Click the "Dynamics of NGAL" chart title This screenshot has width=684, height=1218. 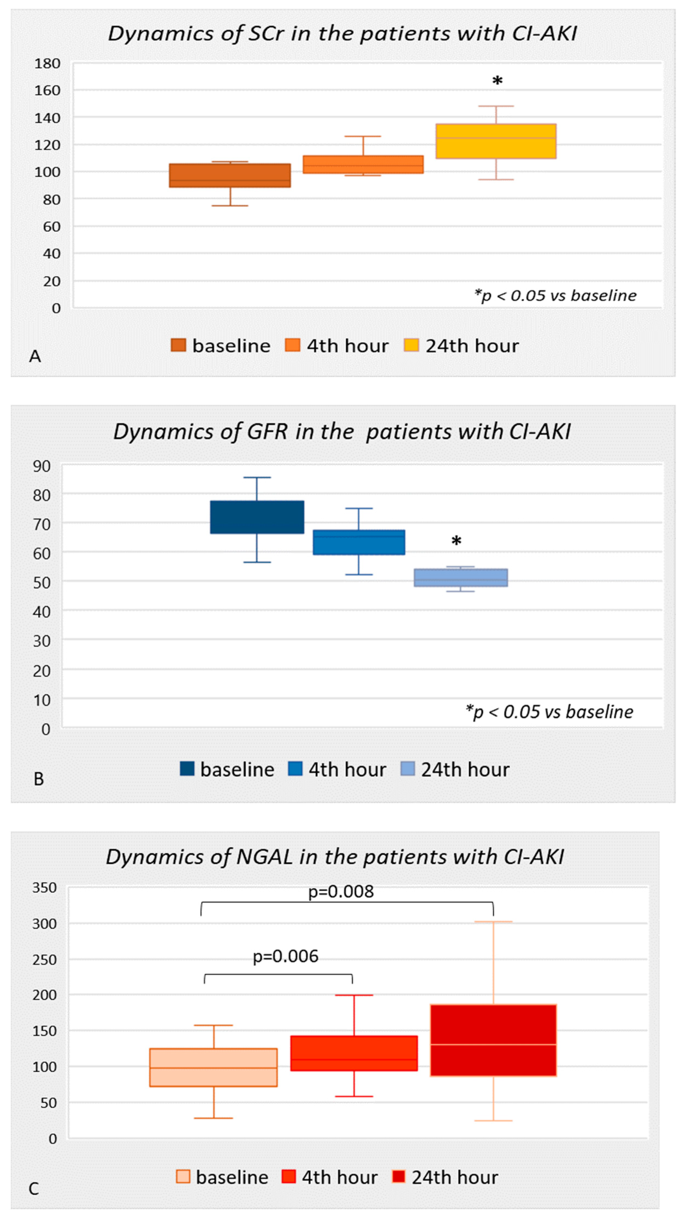(x=335, y=856)
